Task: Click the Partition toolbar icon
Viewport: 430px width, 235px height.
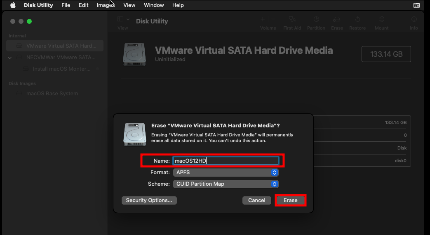Action: [316, 19]
